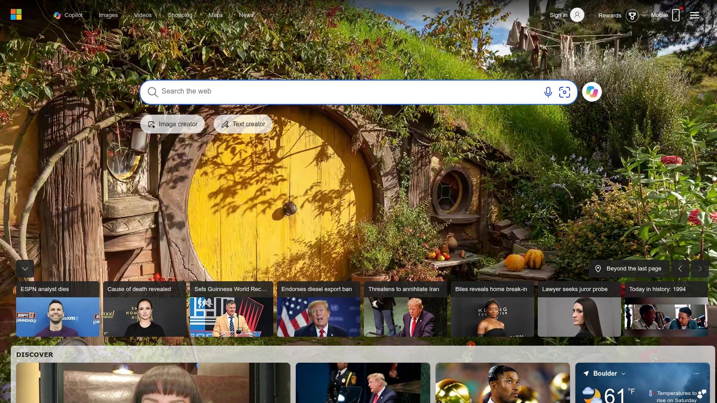
Task: Open the Beyond the last page label
Action: [634, 269]
